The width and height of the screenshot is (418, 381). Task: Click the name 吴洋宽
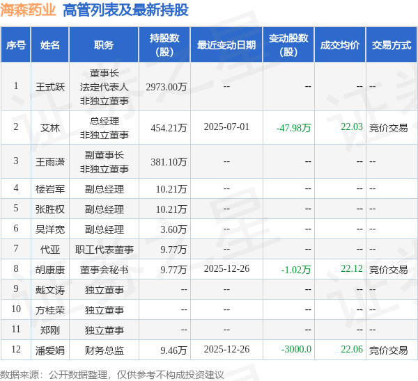[x=50, y=229]
